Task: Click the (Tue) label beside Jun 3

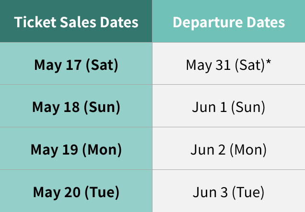Action: point(248,192)
